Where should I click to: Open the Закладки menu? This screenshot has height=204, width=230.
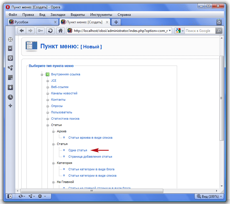[x=58, y=15]
